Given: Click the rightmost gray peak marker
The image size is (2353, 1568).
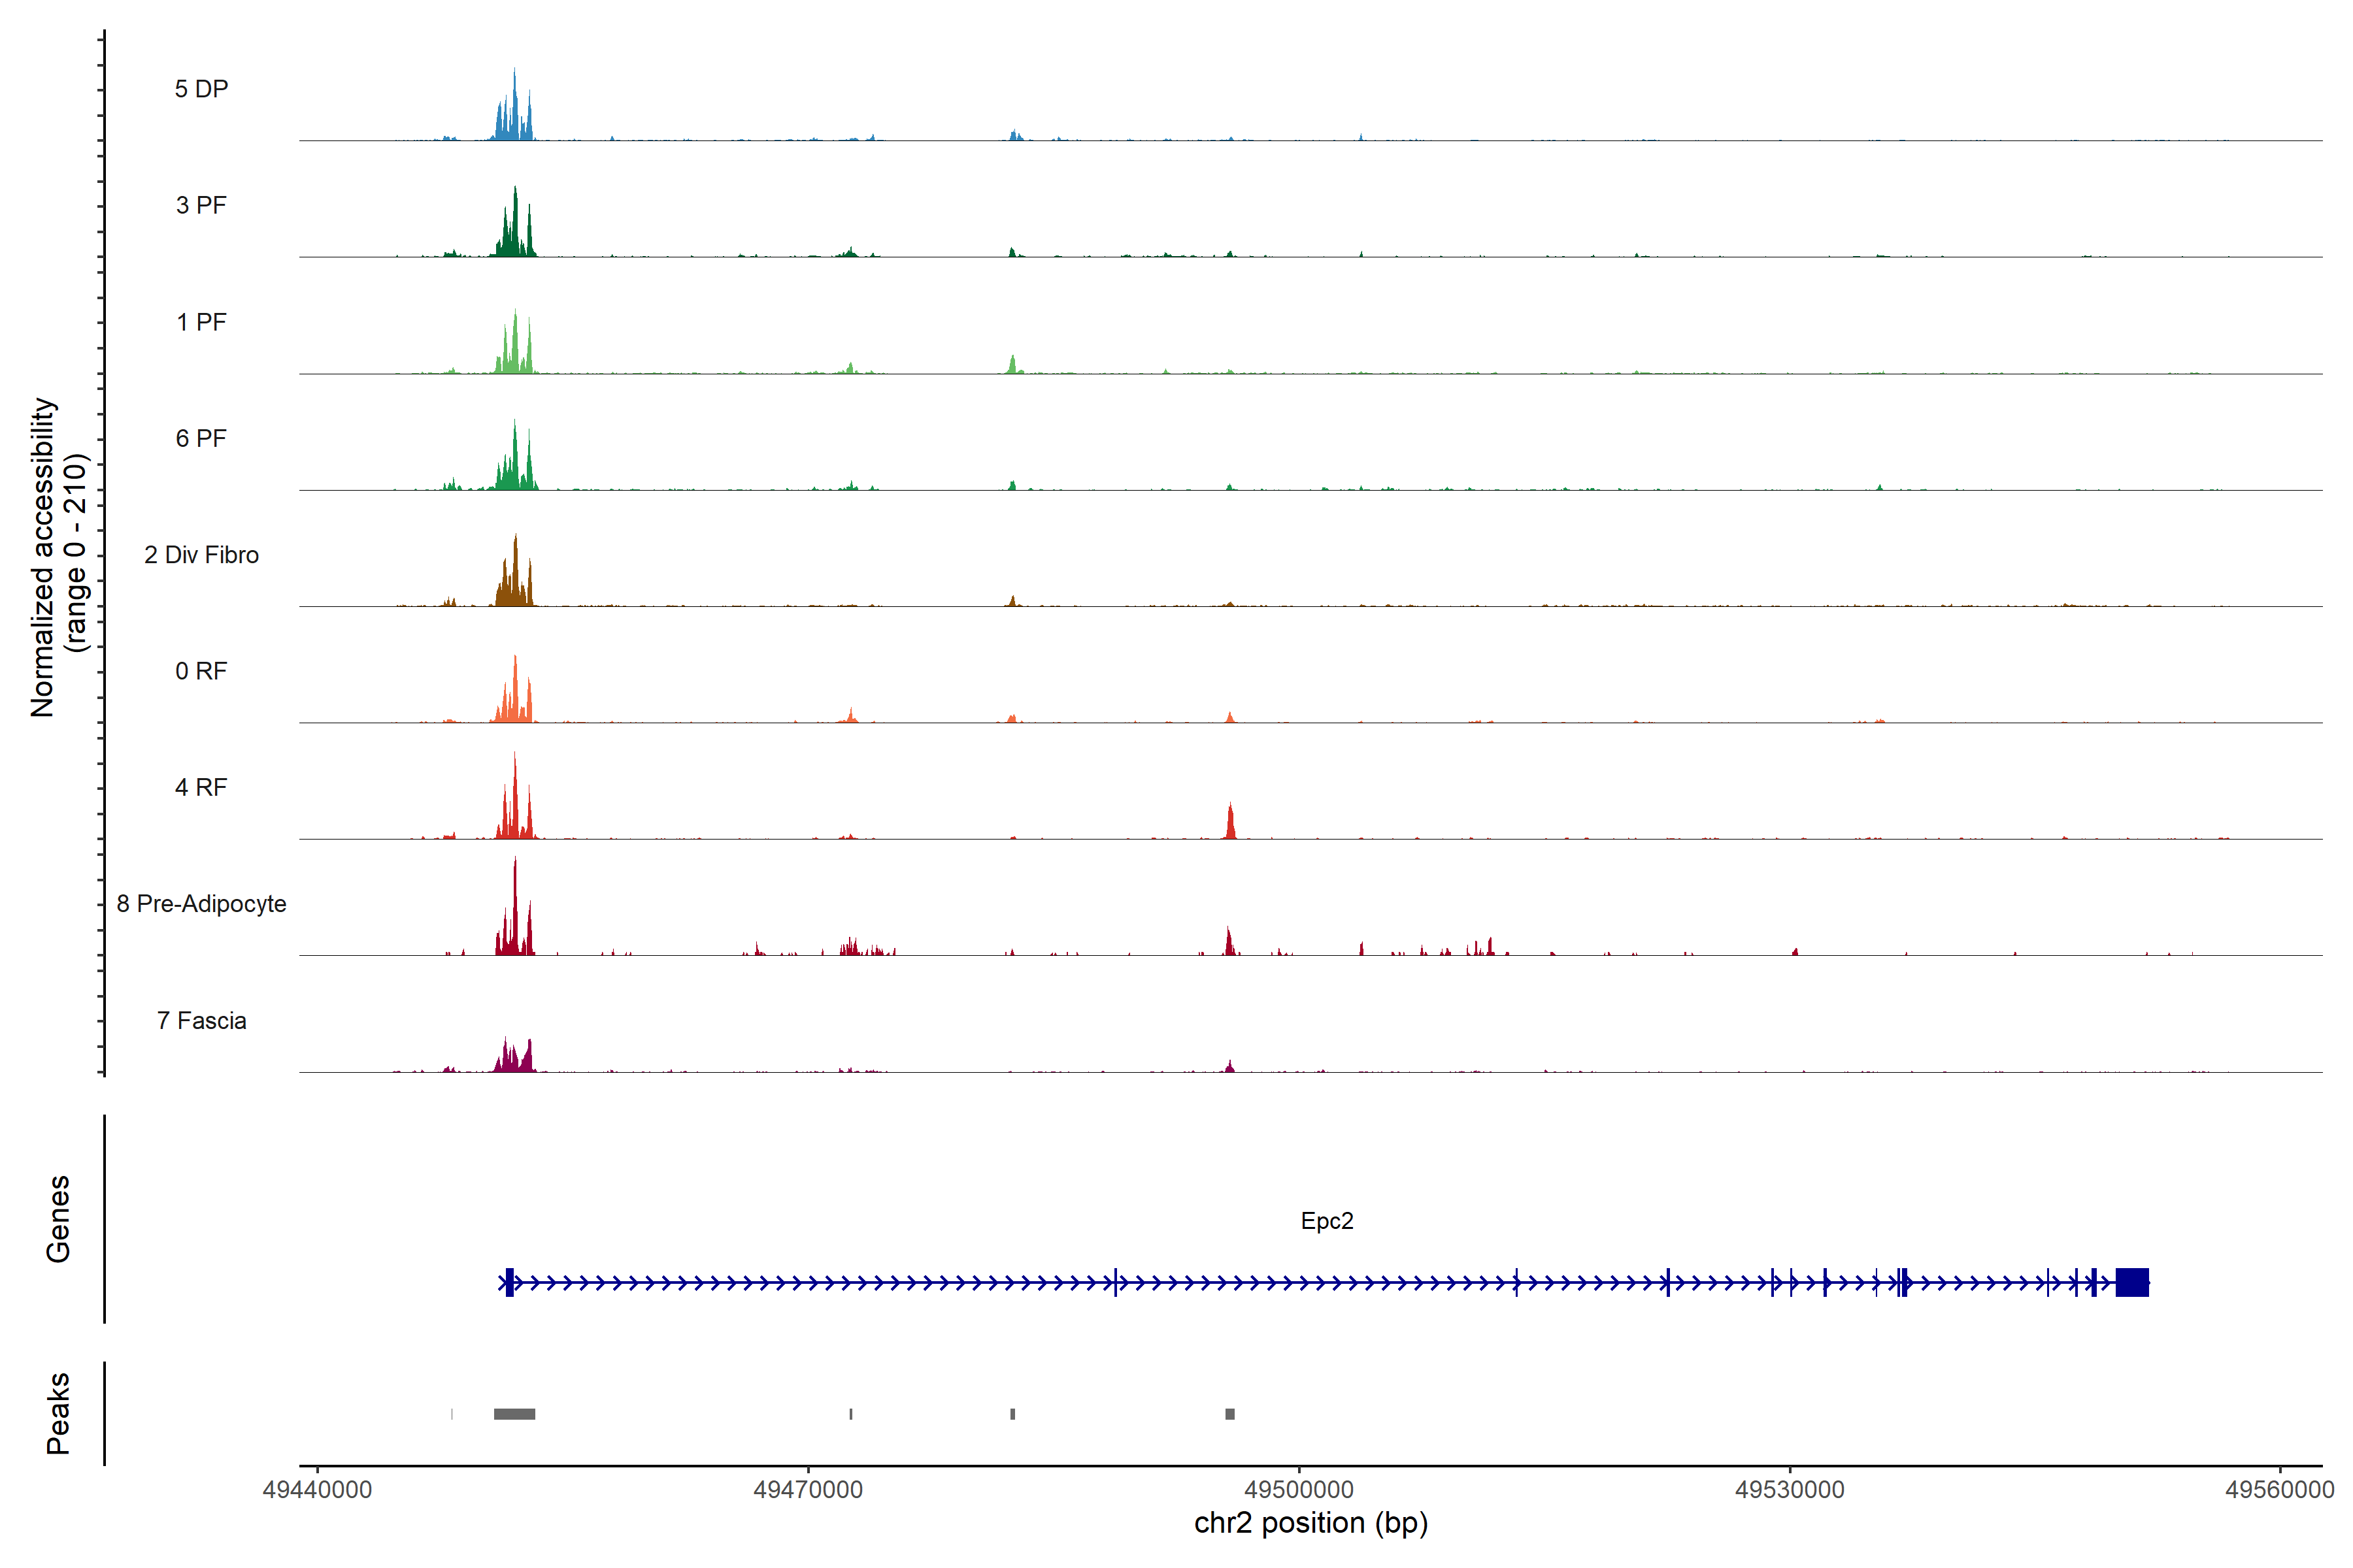Looking at the screenshot, I should click(1229, 1414).
